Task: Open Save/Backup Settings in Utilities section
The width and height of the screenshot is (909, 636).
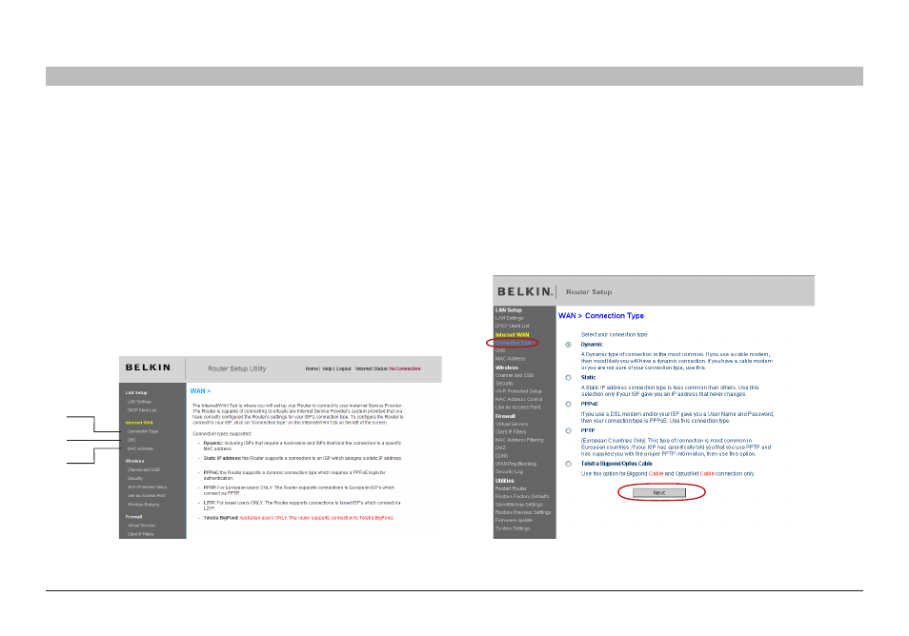Action: tap(519, 505)
